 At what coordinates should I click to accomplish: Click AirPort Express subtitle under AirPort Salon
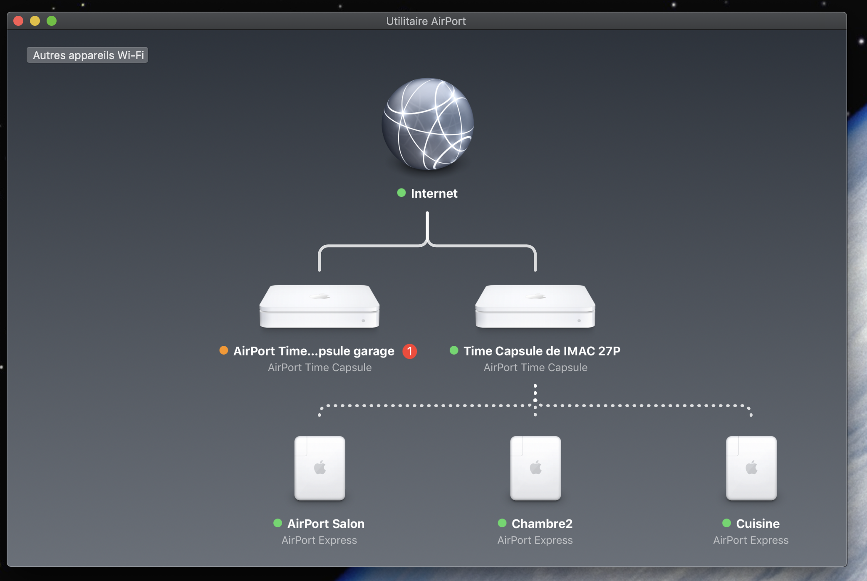pos(319,540)
